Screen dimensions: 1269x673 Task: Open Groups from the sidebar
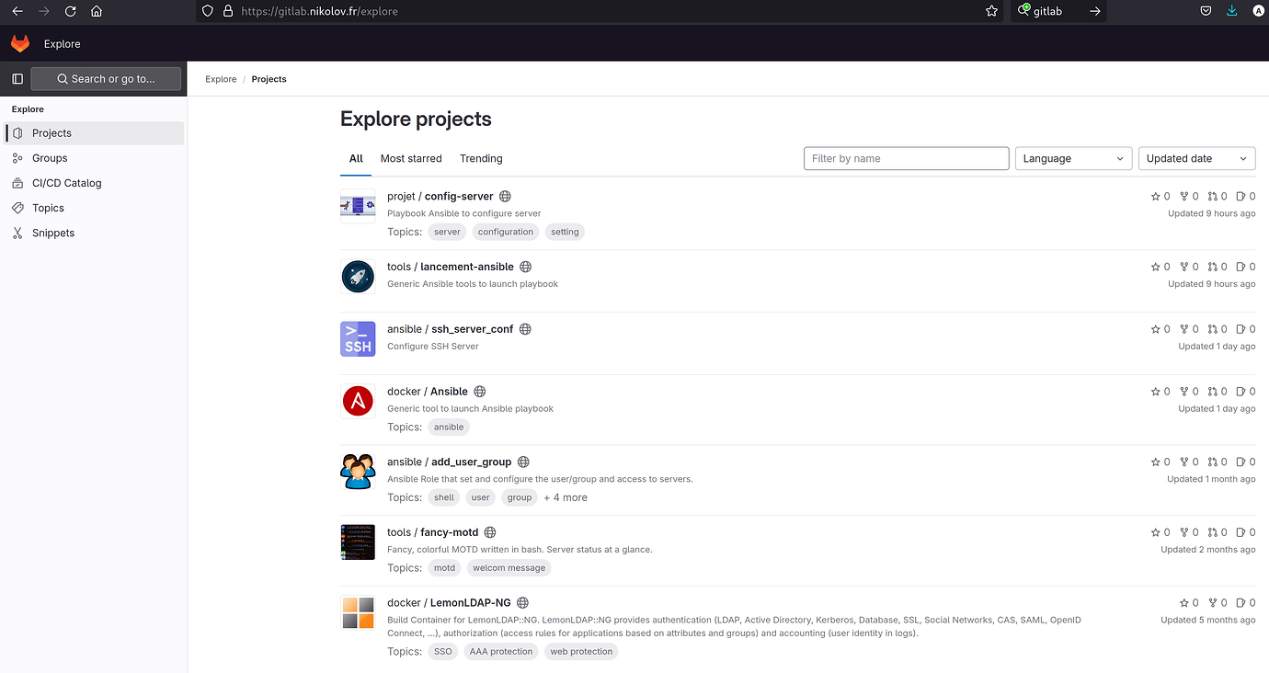click(51, 157)
